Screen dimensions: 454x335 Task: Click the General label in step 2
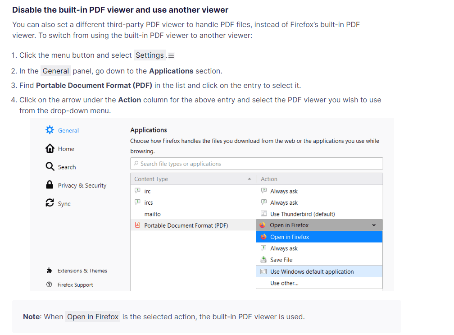(x=55, y=71)
